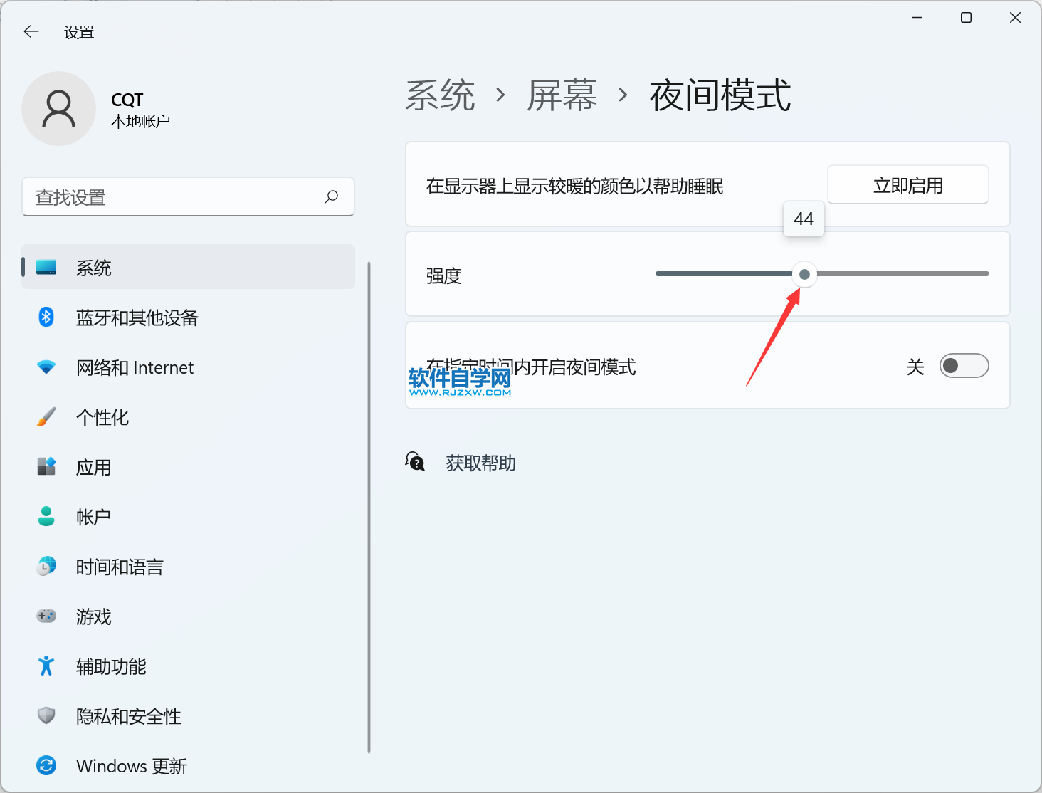Click the search magnifier icon
Screen dimensions: 1042x793
click(332, 196)
